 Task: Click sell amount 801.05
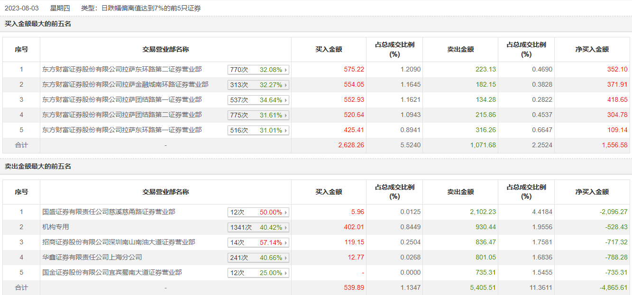(x=485, y=257)
